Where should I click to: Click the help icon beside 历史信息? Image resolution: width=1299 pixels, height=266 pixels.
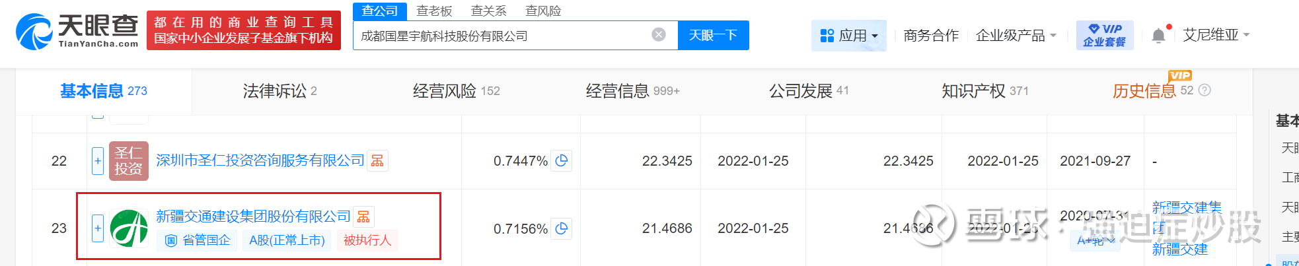(x=1205, y=90)
